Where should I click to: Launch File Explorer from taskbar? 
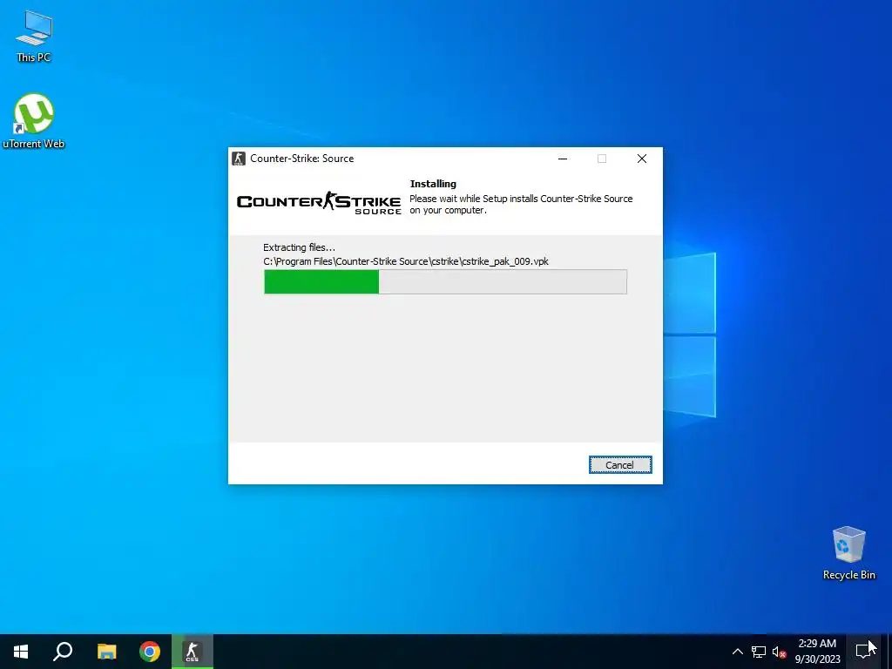pyautogui.click(x=106, y=652)
